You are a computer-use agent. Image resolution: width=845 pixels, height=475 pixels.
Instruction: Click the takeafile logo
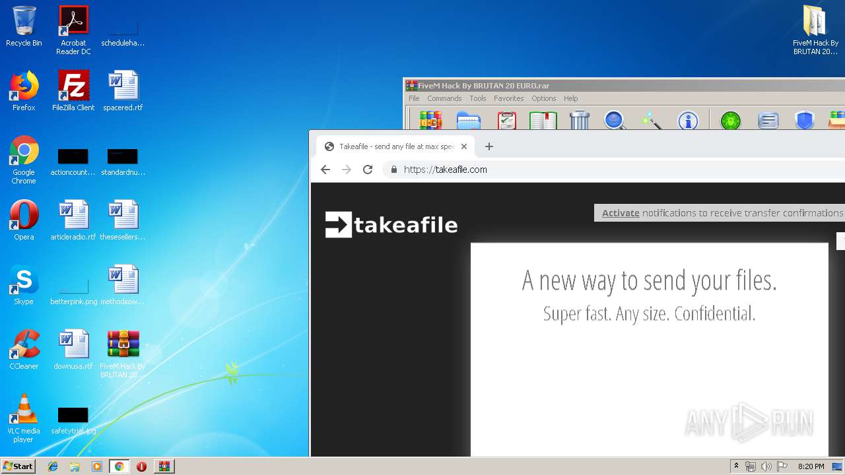coord(391,224)
